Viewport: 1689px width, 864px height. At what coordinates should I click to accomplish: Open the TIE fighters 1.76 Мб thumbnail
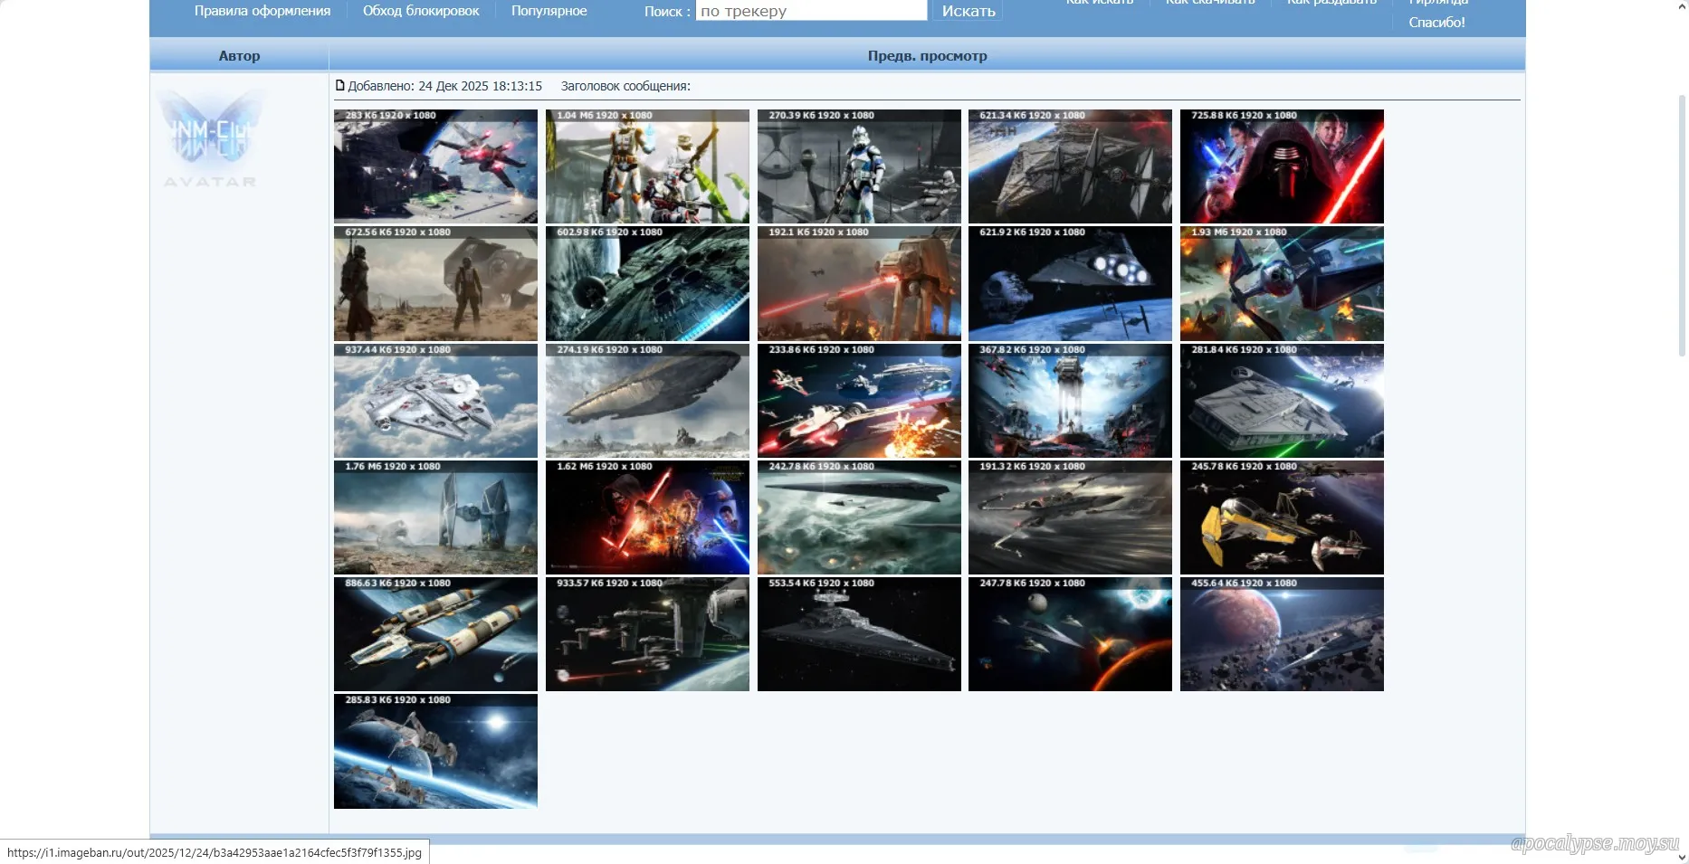435,517
